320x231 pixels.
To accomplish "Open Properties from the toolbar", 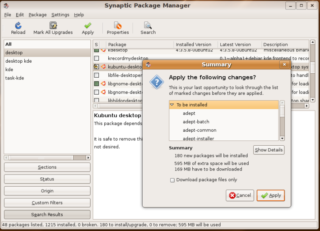I will (118, 26).
